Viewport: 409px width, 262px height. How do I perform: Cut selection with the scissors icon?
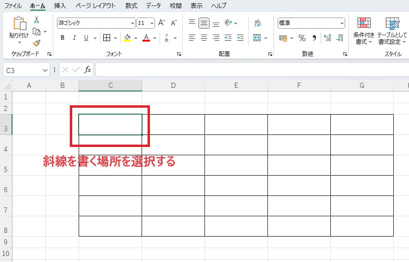(37, 19)
